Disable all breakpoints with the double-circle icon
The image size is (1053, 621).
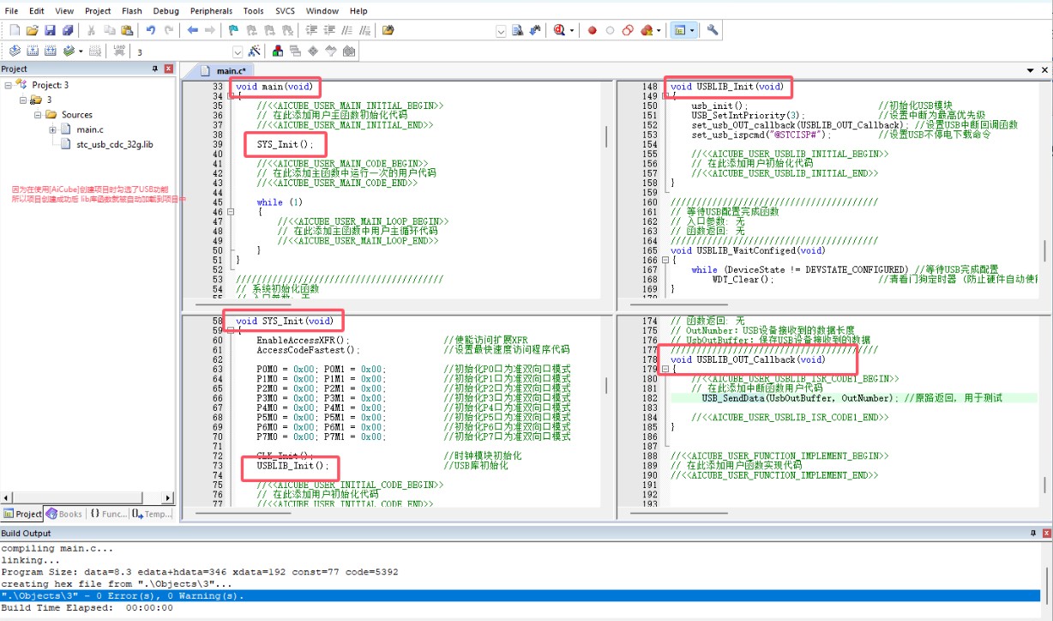click(627, 30)
